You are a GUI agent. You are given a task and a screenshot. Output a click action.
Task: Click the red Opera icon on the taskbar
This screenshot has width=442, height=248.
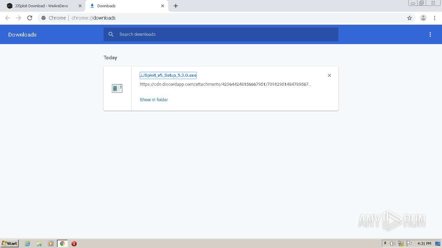[74, 244]
